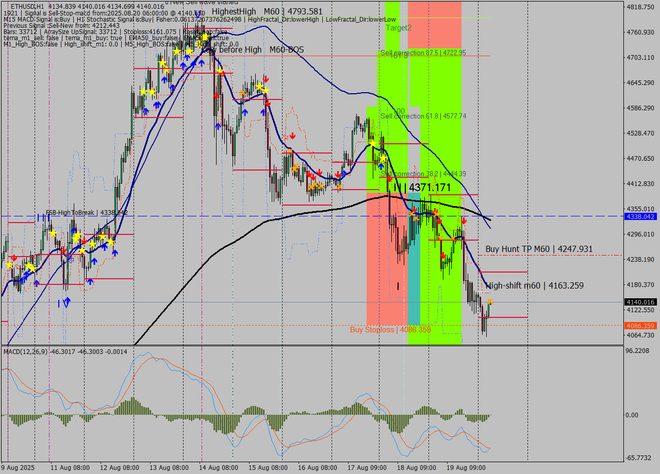Select the yellow star signal at the chart peak

tap(204, 38)
